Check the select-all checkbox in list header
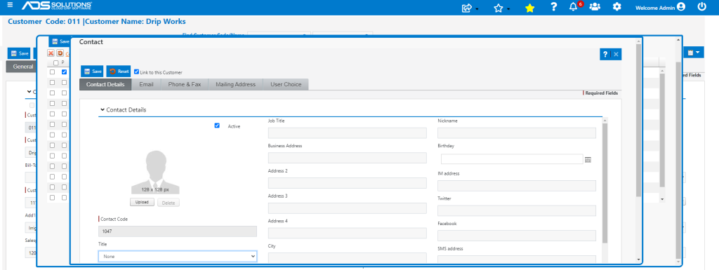 click(x=56, y=62)
